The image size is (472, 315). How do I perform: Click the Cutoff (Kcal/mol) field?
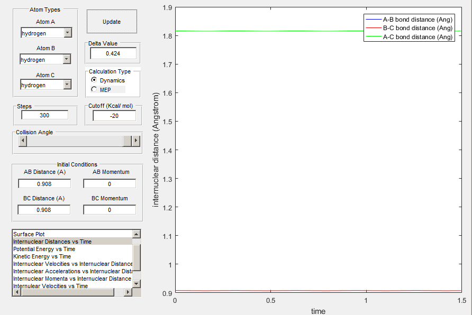click(x=114, y=116)
